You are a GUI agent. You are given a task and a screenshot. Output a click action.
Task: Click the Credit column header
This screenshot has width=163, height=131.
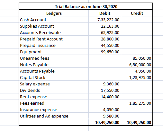coord(137,13)
